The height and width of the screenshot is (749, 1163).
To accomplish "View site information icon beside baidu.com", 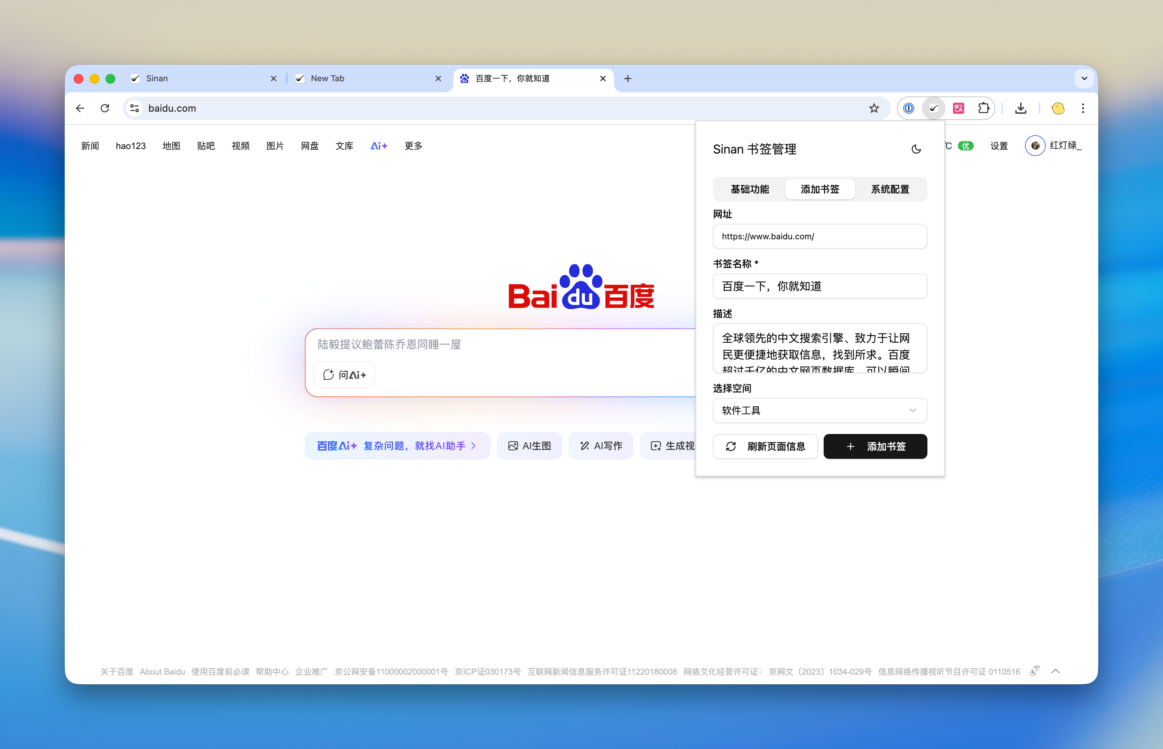I will click(x=135, y=108).
